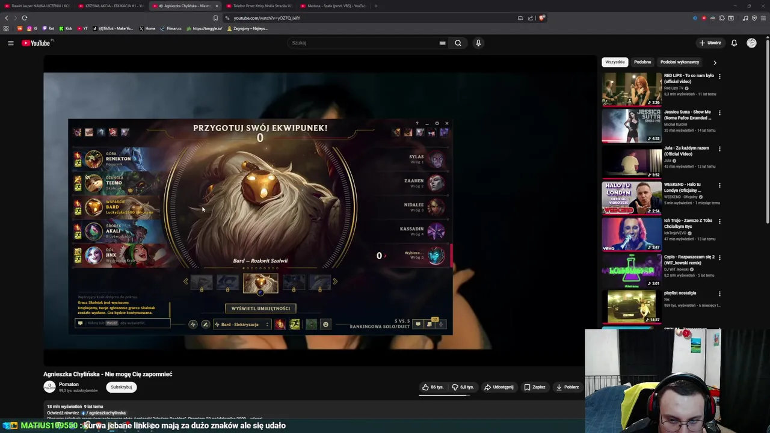The height and width of the screenshot is (433, 770).
Task: Open the browser extensions puzzle icon
Action: [722, 18]
